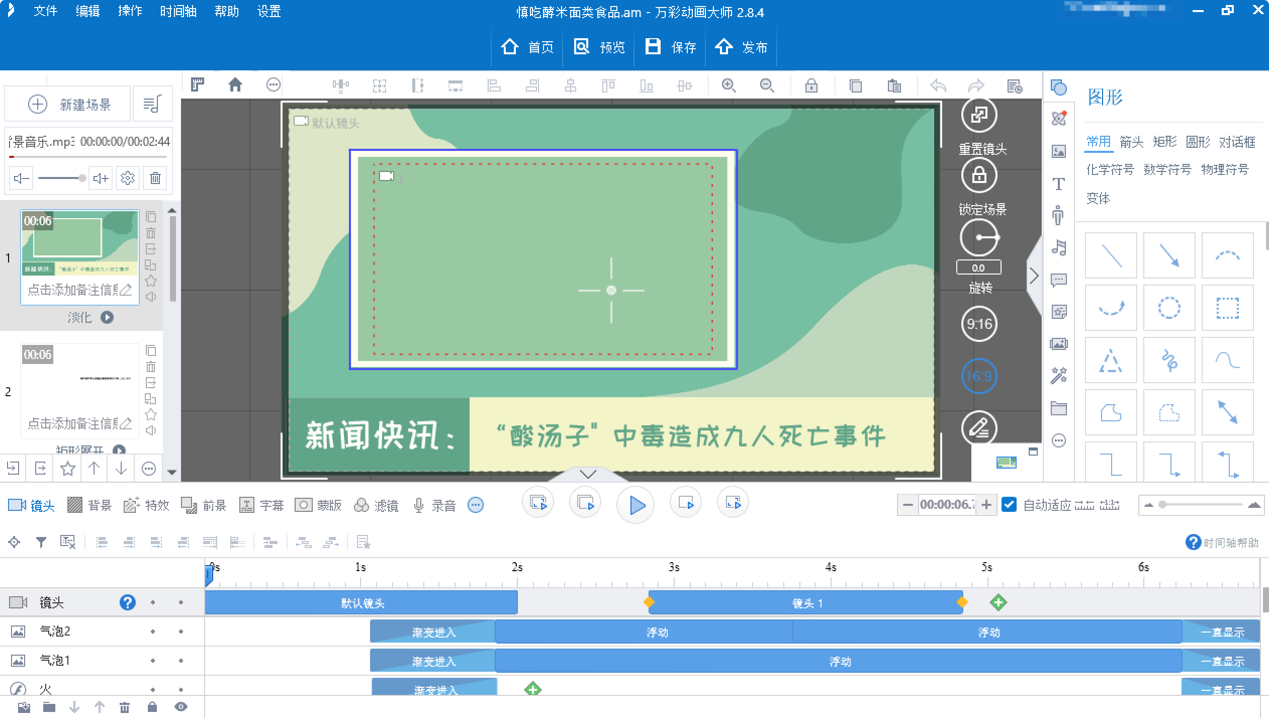Click the home icon in canvas toolbar
Image resolution: width=1269 pixels, height=718 pixels.
pyautogui.click(x=235, y=85)
